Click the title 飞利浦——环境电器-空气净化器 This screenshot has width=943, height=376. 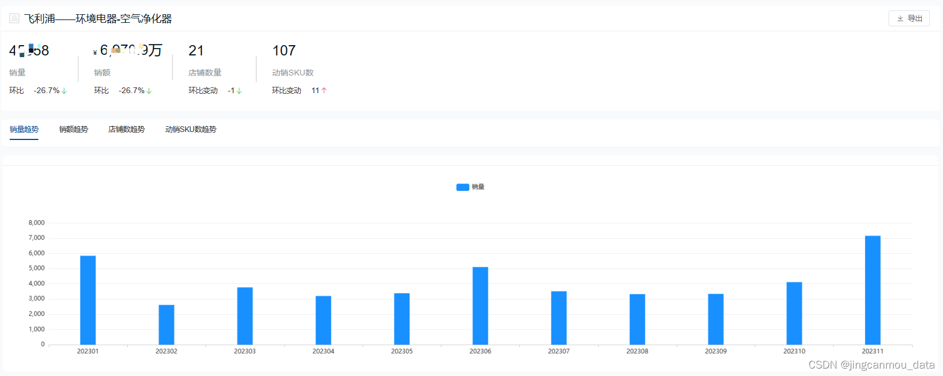(98, 19)
